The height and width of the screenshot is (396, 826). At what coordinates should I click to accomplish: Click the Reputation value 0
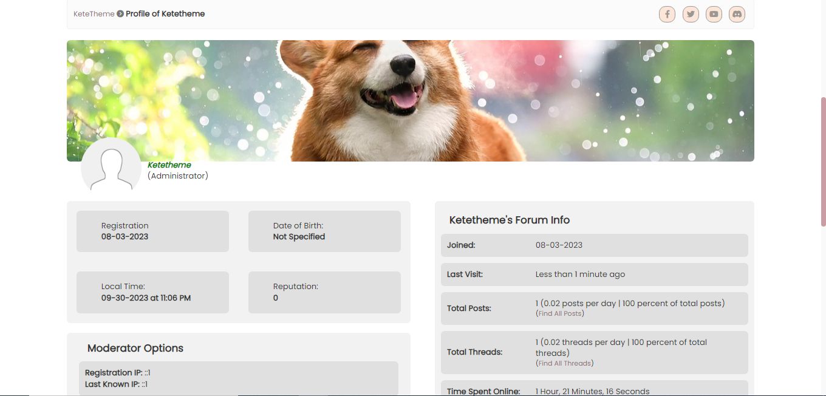click(x=276, y=298)
